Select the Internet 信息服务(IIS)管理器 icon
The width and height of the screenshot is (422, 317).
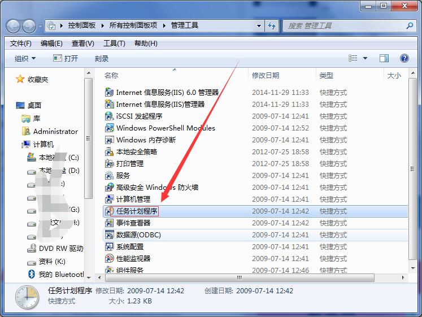(x=109, y=104)
